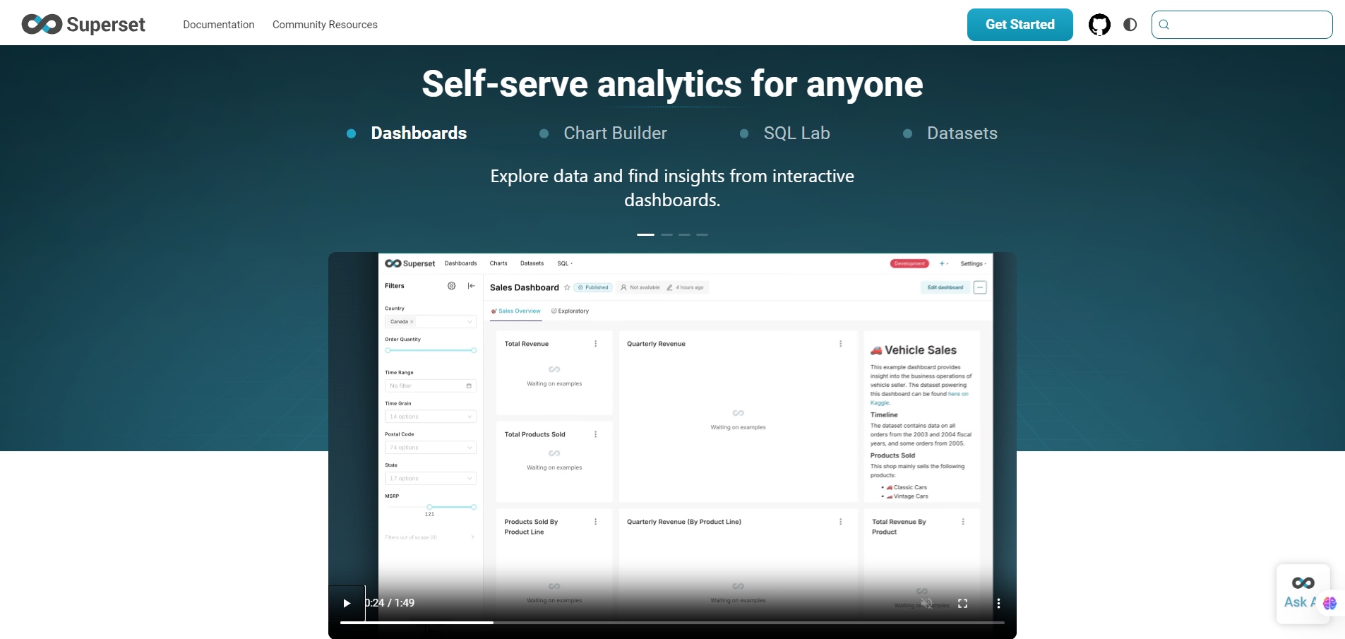Select the Sales Overview dashboard tab
The image size is (1345, 639).
(516, 311)
